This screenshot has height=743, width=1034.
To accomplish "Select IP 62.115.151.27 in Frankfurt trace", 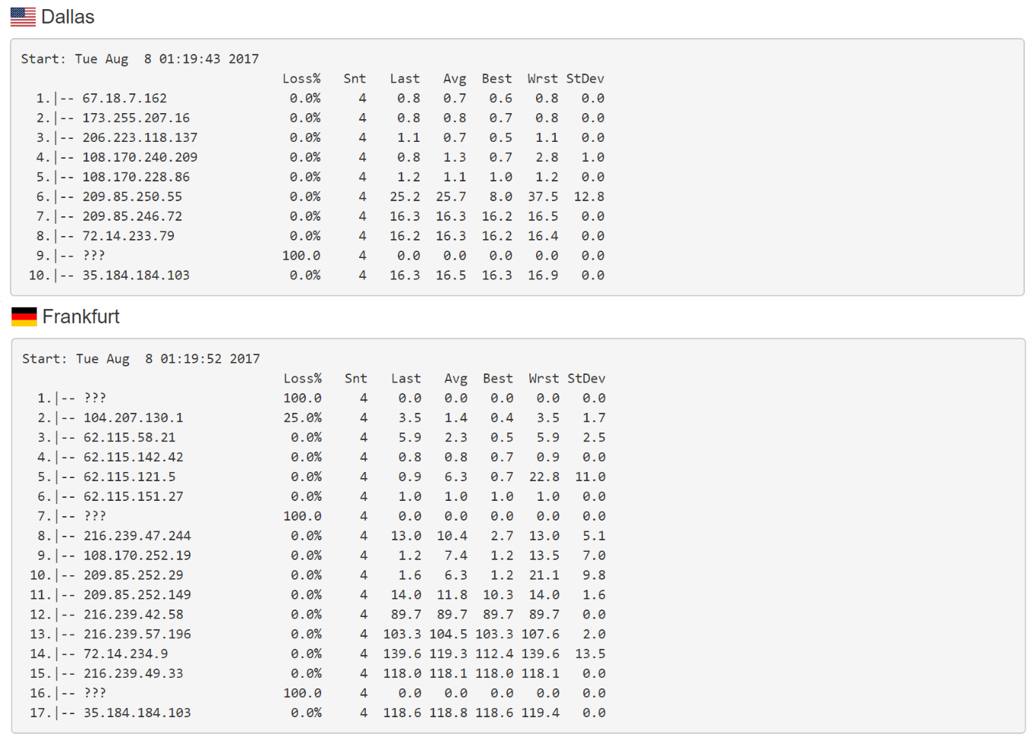I will point(134,497).
